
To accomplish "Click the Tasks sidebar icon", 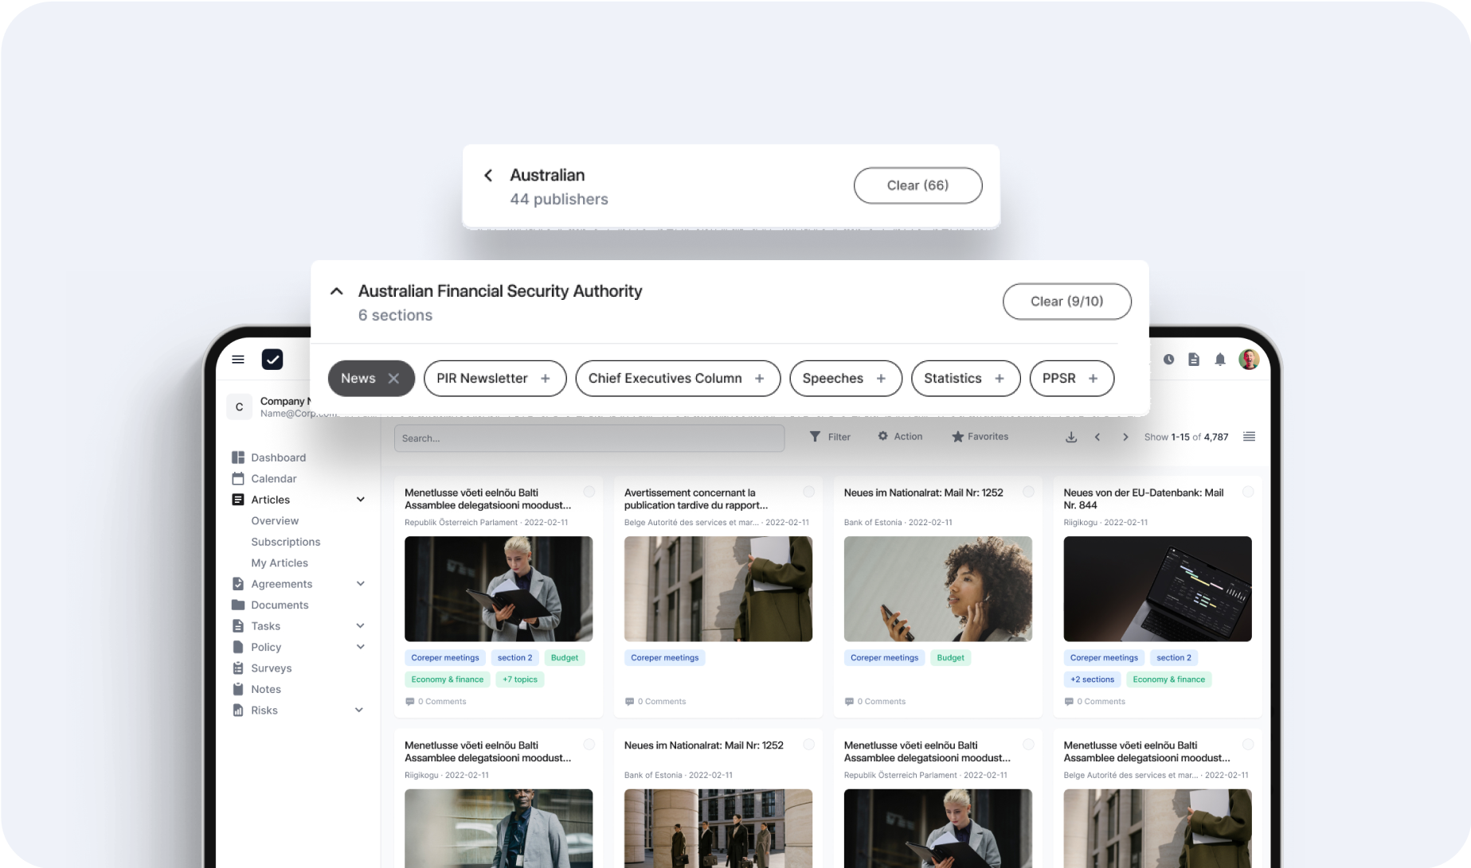I will pos(237,626).
